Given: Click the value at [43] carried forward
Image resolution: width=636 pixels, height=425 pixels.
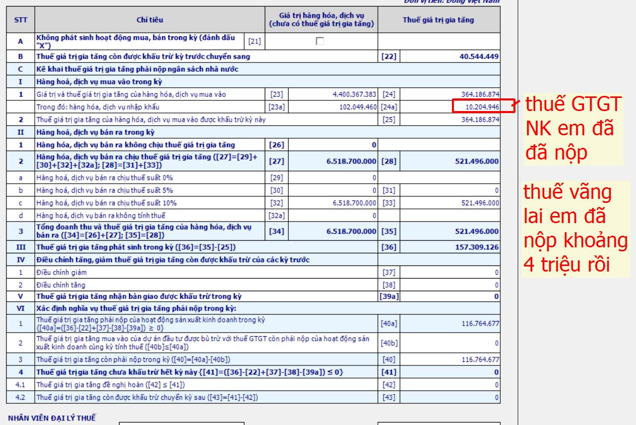Looking at the screenshot, I should (450, 397).
